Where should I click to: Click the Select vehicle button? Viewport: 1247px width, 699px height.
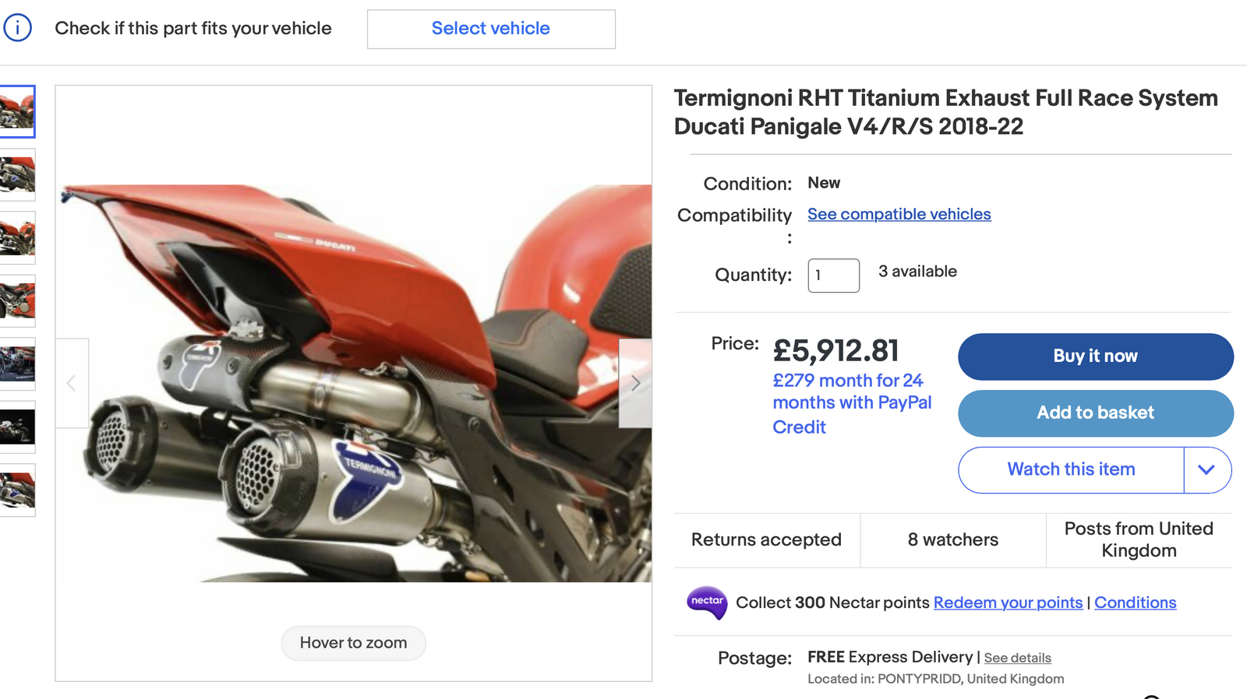pos(491,29)
